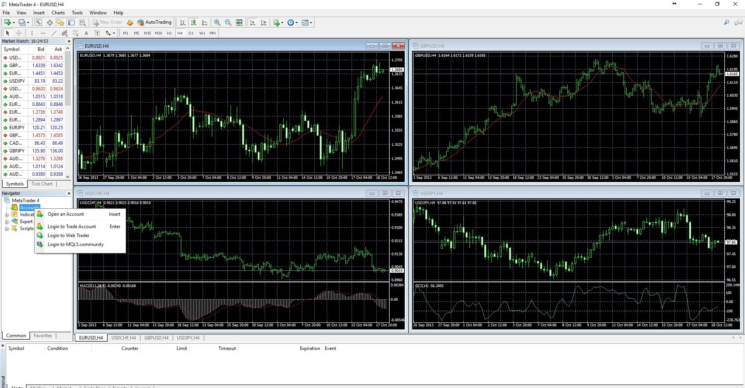This screenshot has width=745, height=388.
Task: Select the Horizontal Line drawing tool
Action: coord(43,33)
